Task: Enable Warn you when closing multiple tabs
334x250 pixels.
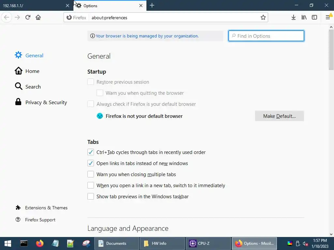Action: click(91, 174)
